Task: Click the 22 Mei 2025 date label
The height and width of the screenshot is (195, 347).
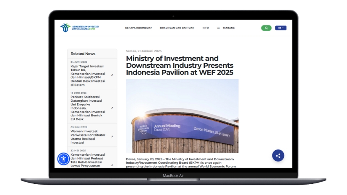Action: [x=78, y=151]
